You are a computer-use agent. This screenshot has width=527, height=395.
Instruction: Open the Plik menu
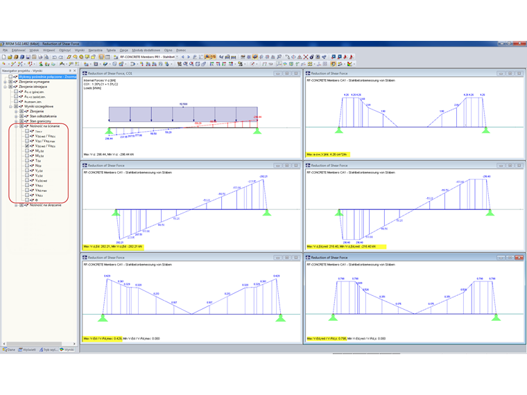tap(5, 51)
